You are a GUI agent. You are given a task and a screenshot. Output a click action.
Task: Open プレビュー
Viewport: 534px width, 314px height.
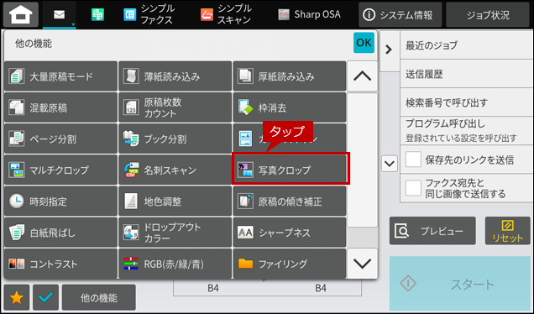tap(432, 231)
